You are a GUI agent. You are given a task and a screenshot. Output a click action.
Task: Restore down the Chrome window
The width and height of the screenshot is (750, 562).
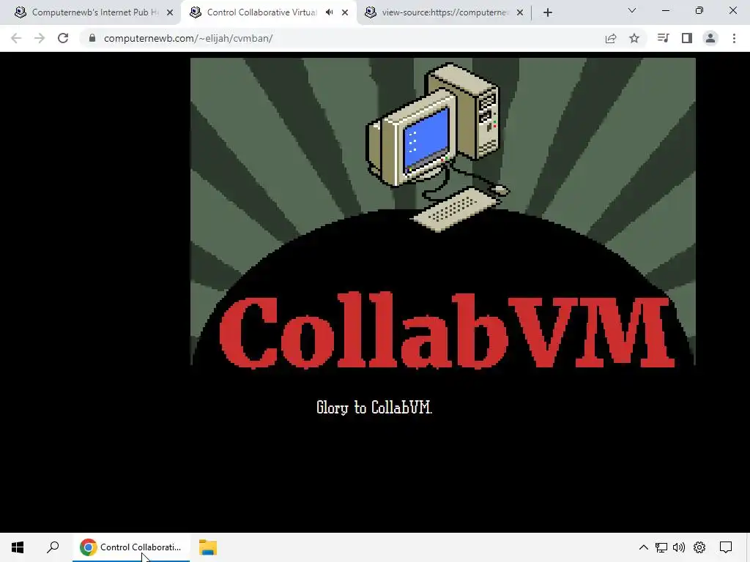coord(699,10)
